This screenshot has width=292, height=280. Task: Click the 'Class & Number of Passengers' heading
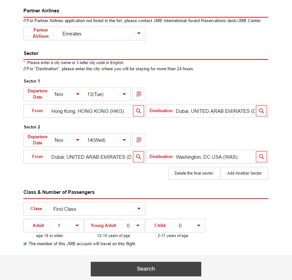59,192
